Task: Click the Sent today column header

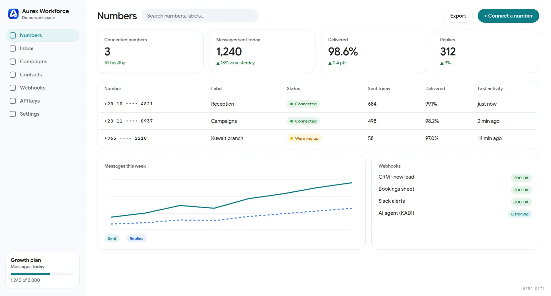Action: pos(379,88)
